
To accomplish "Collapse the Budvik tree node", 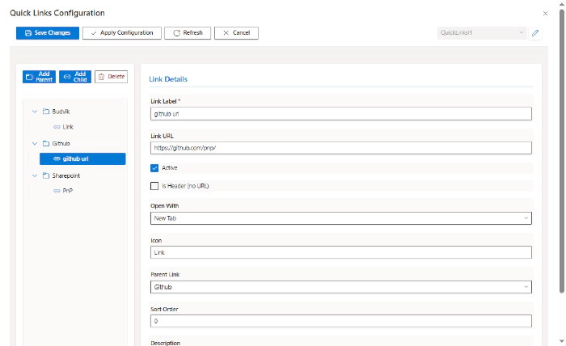I will point(35,111).
